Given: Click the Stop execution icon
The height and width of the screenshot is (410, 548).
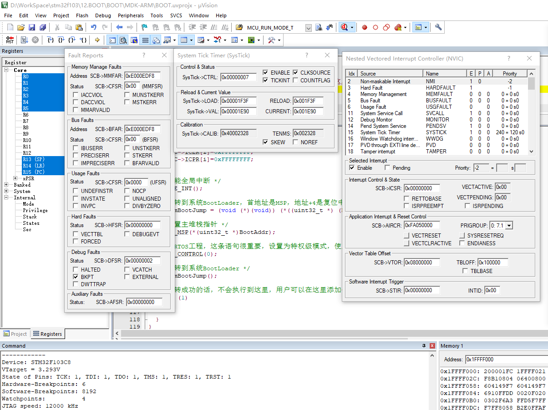Looking at the screenshot, I should pyautogui.click(x=35, y=40).
